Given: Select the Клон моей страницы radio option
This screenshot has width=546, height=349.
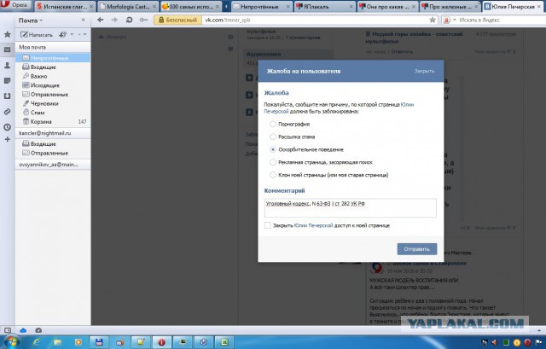Looking at the screenshot, I should click(x=273, y=175).
